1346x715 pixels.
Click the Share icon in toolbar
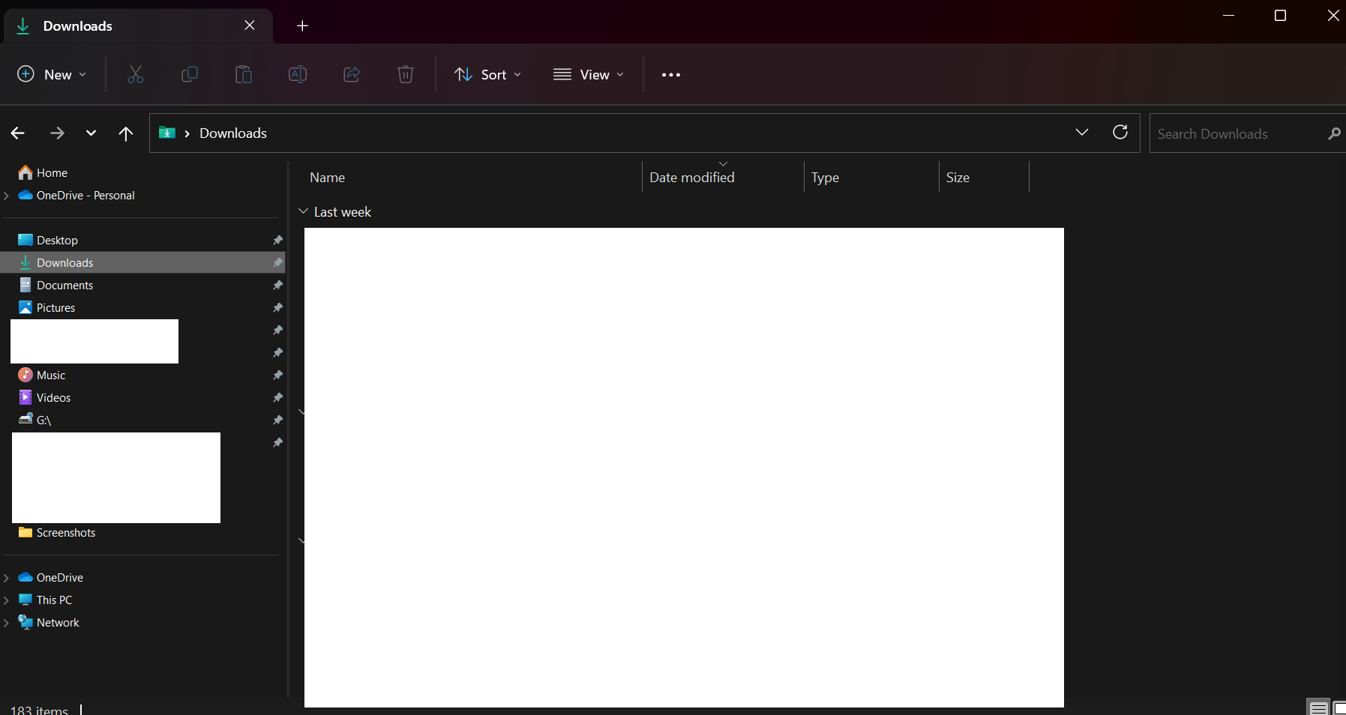[x=352, y=74]
